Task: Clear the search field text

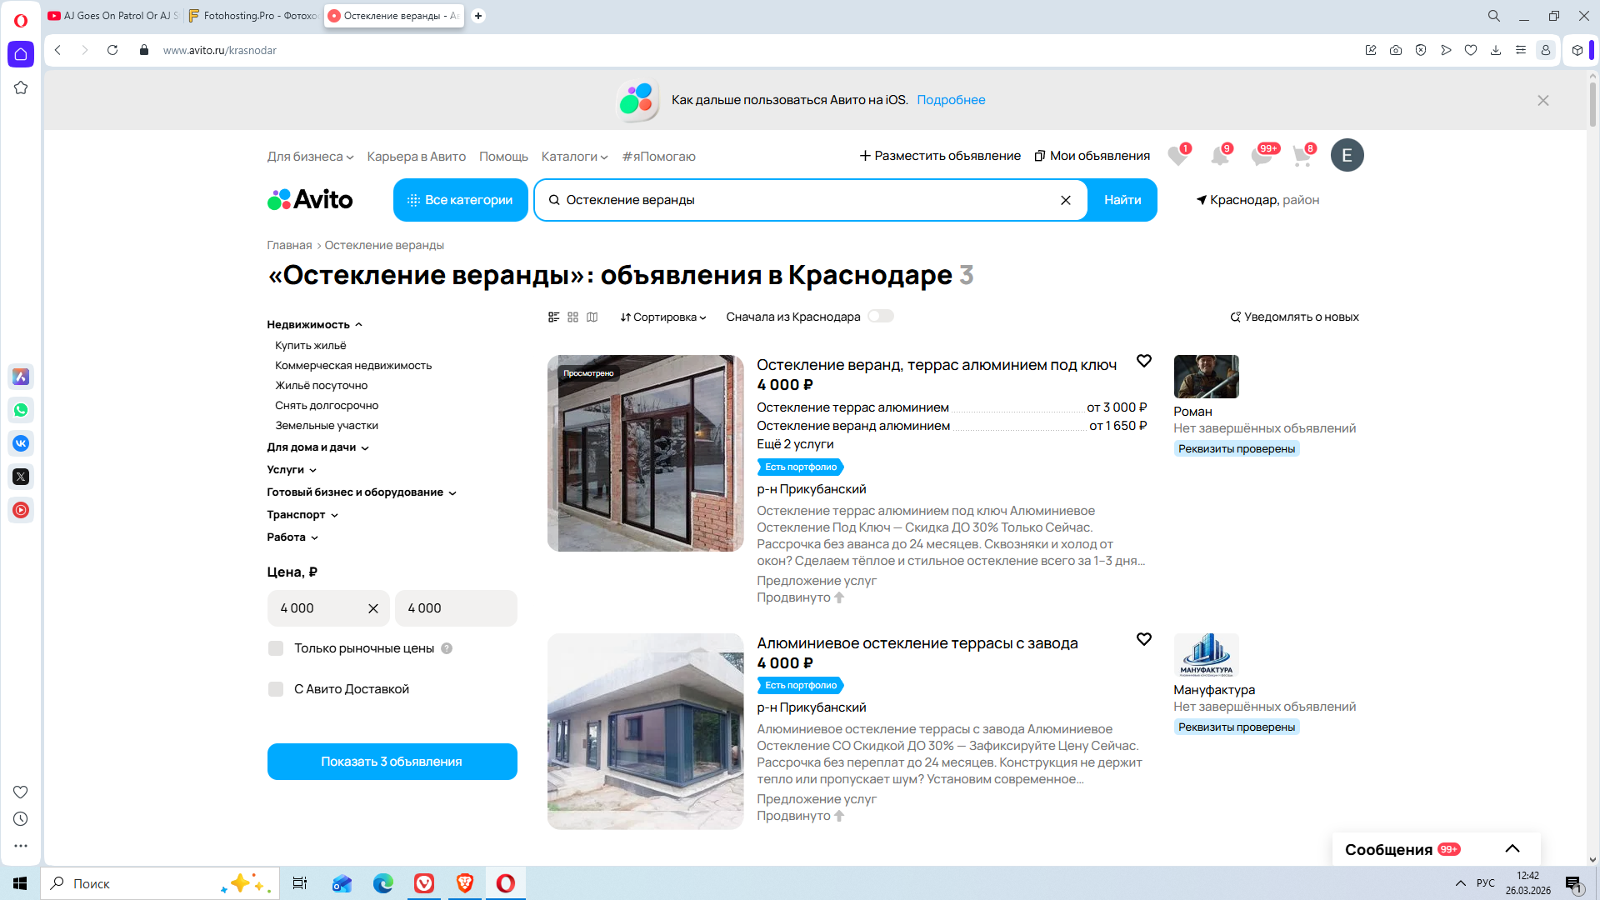Action: click(1065, 200)
